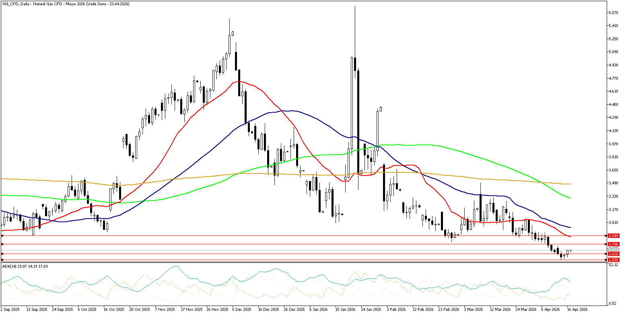Click the 3 Mar 2026 date label
The width and height of the screenshot is (624, 314).
pyautogui.click(x=474, y=310)
